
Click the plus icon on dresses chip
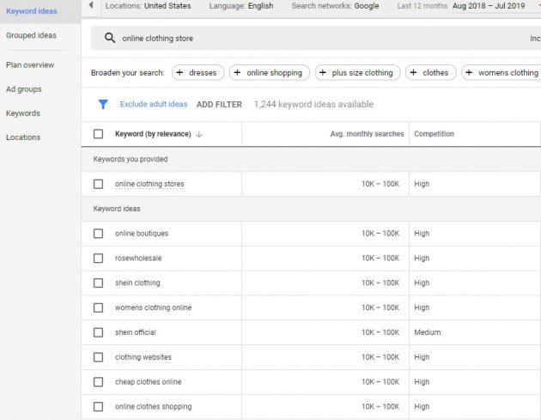click(179, 73)
